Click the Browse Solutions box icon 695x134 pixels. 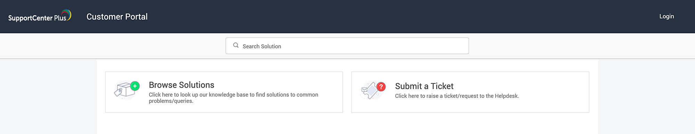127,90
